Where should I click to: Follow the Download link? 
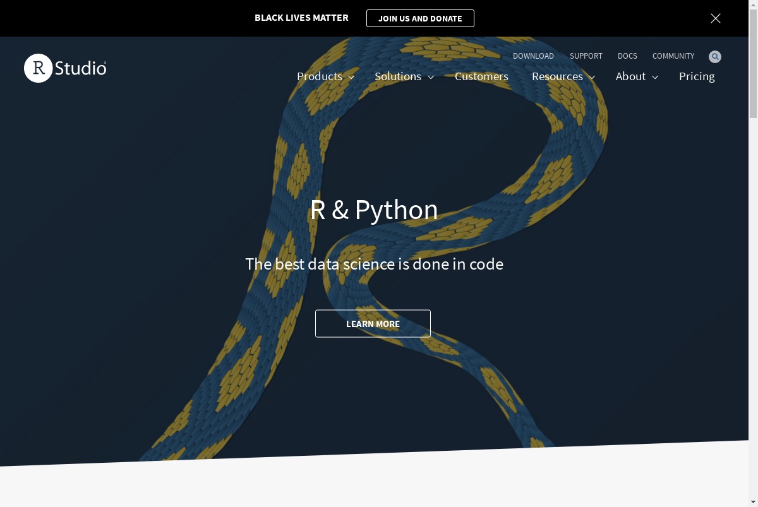point(533,56)
